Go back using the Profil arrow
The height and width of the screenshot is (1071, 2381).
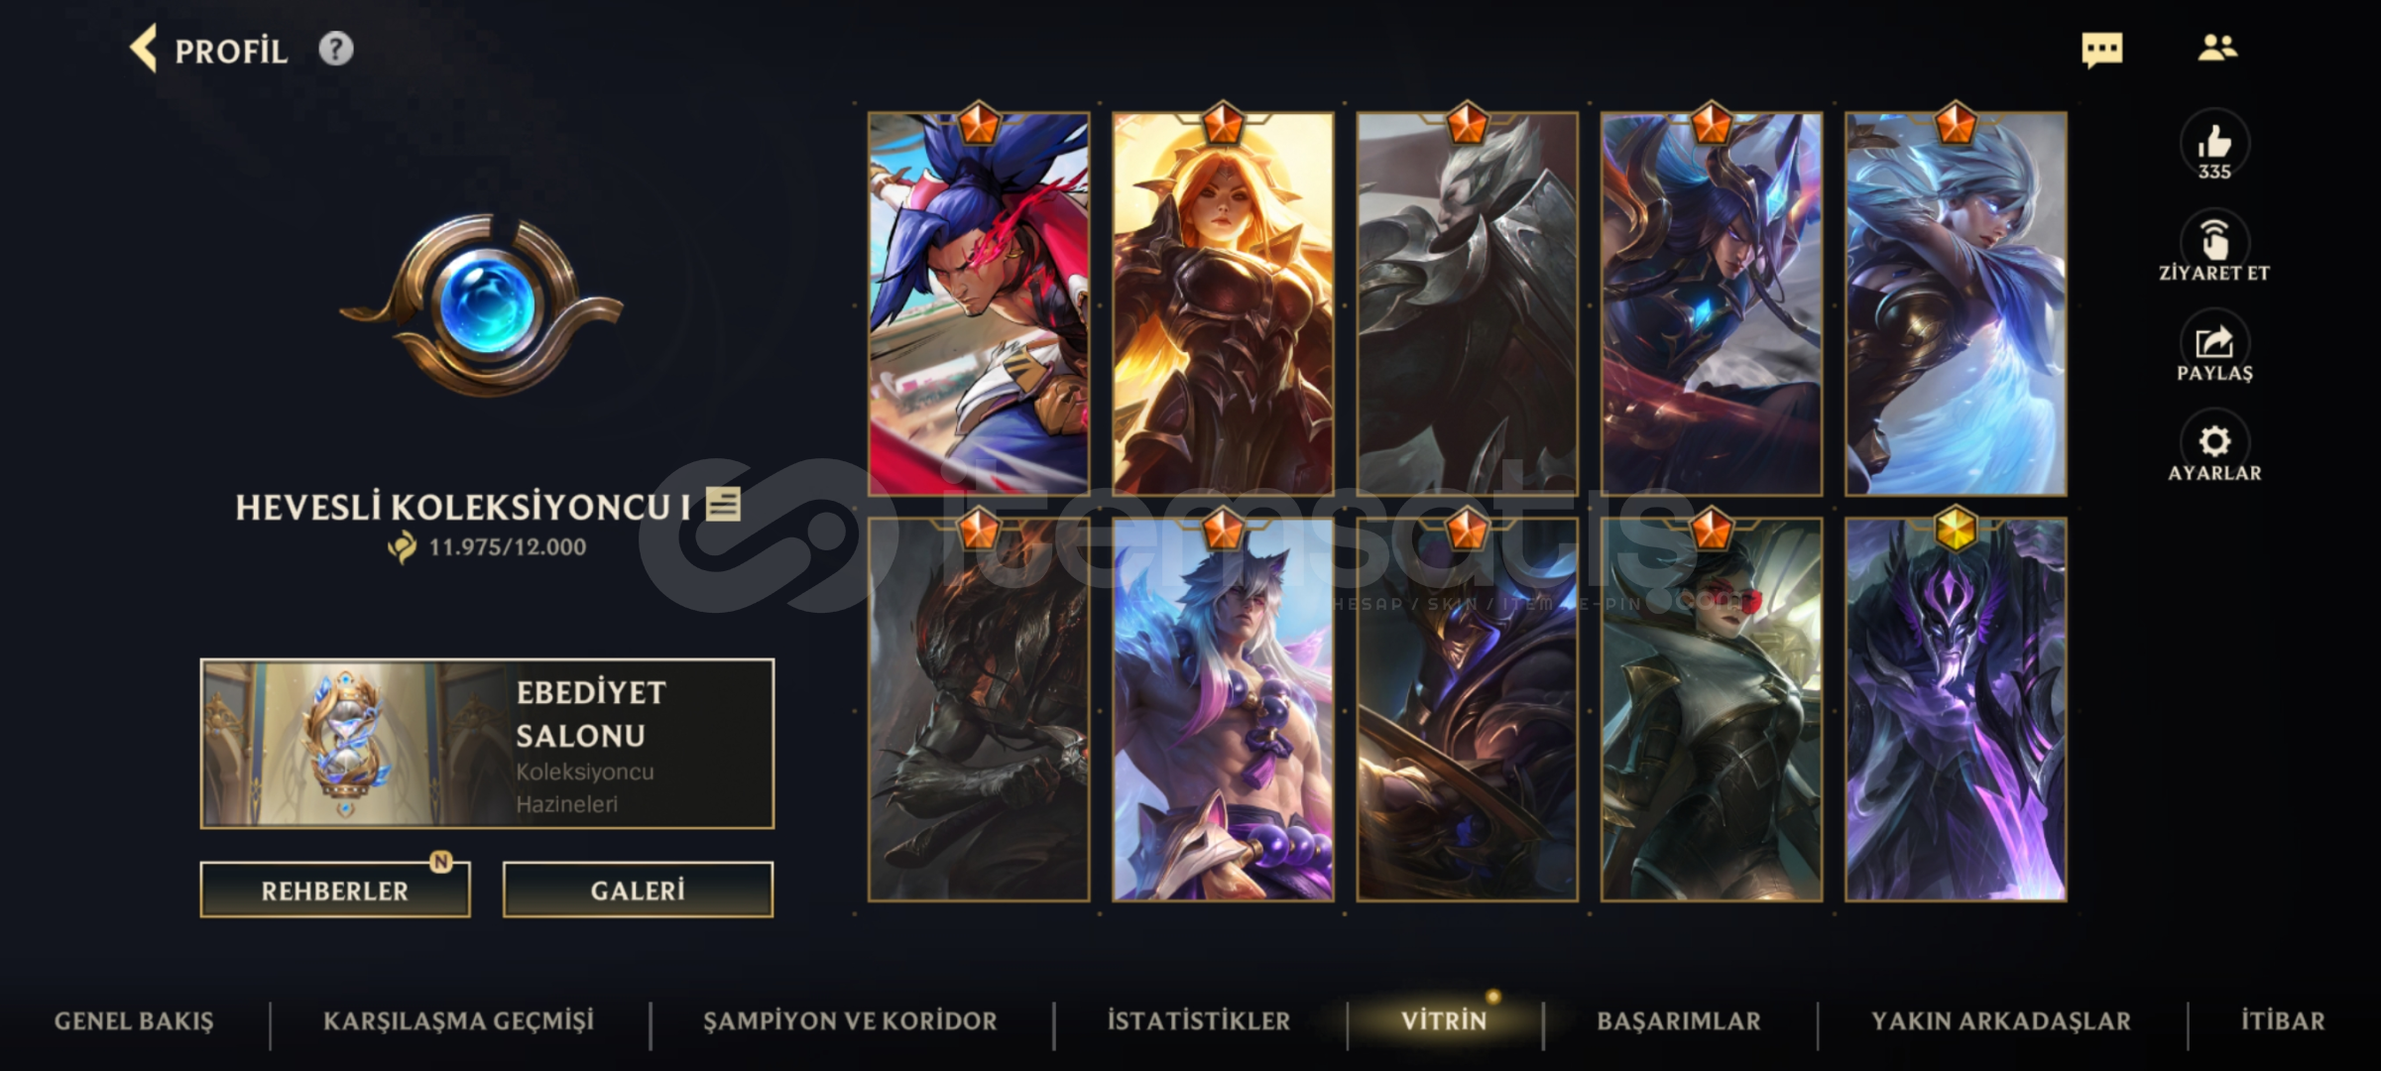[145, 50]
